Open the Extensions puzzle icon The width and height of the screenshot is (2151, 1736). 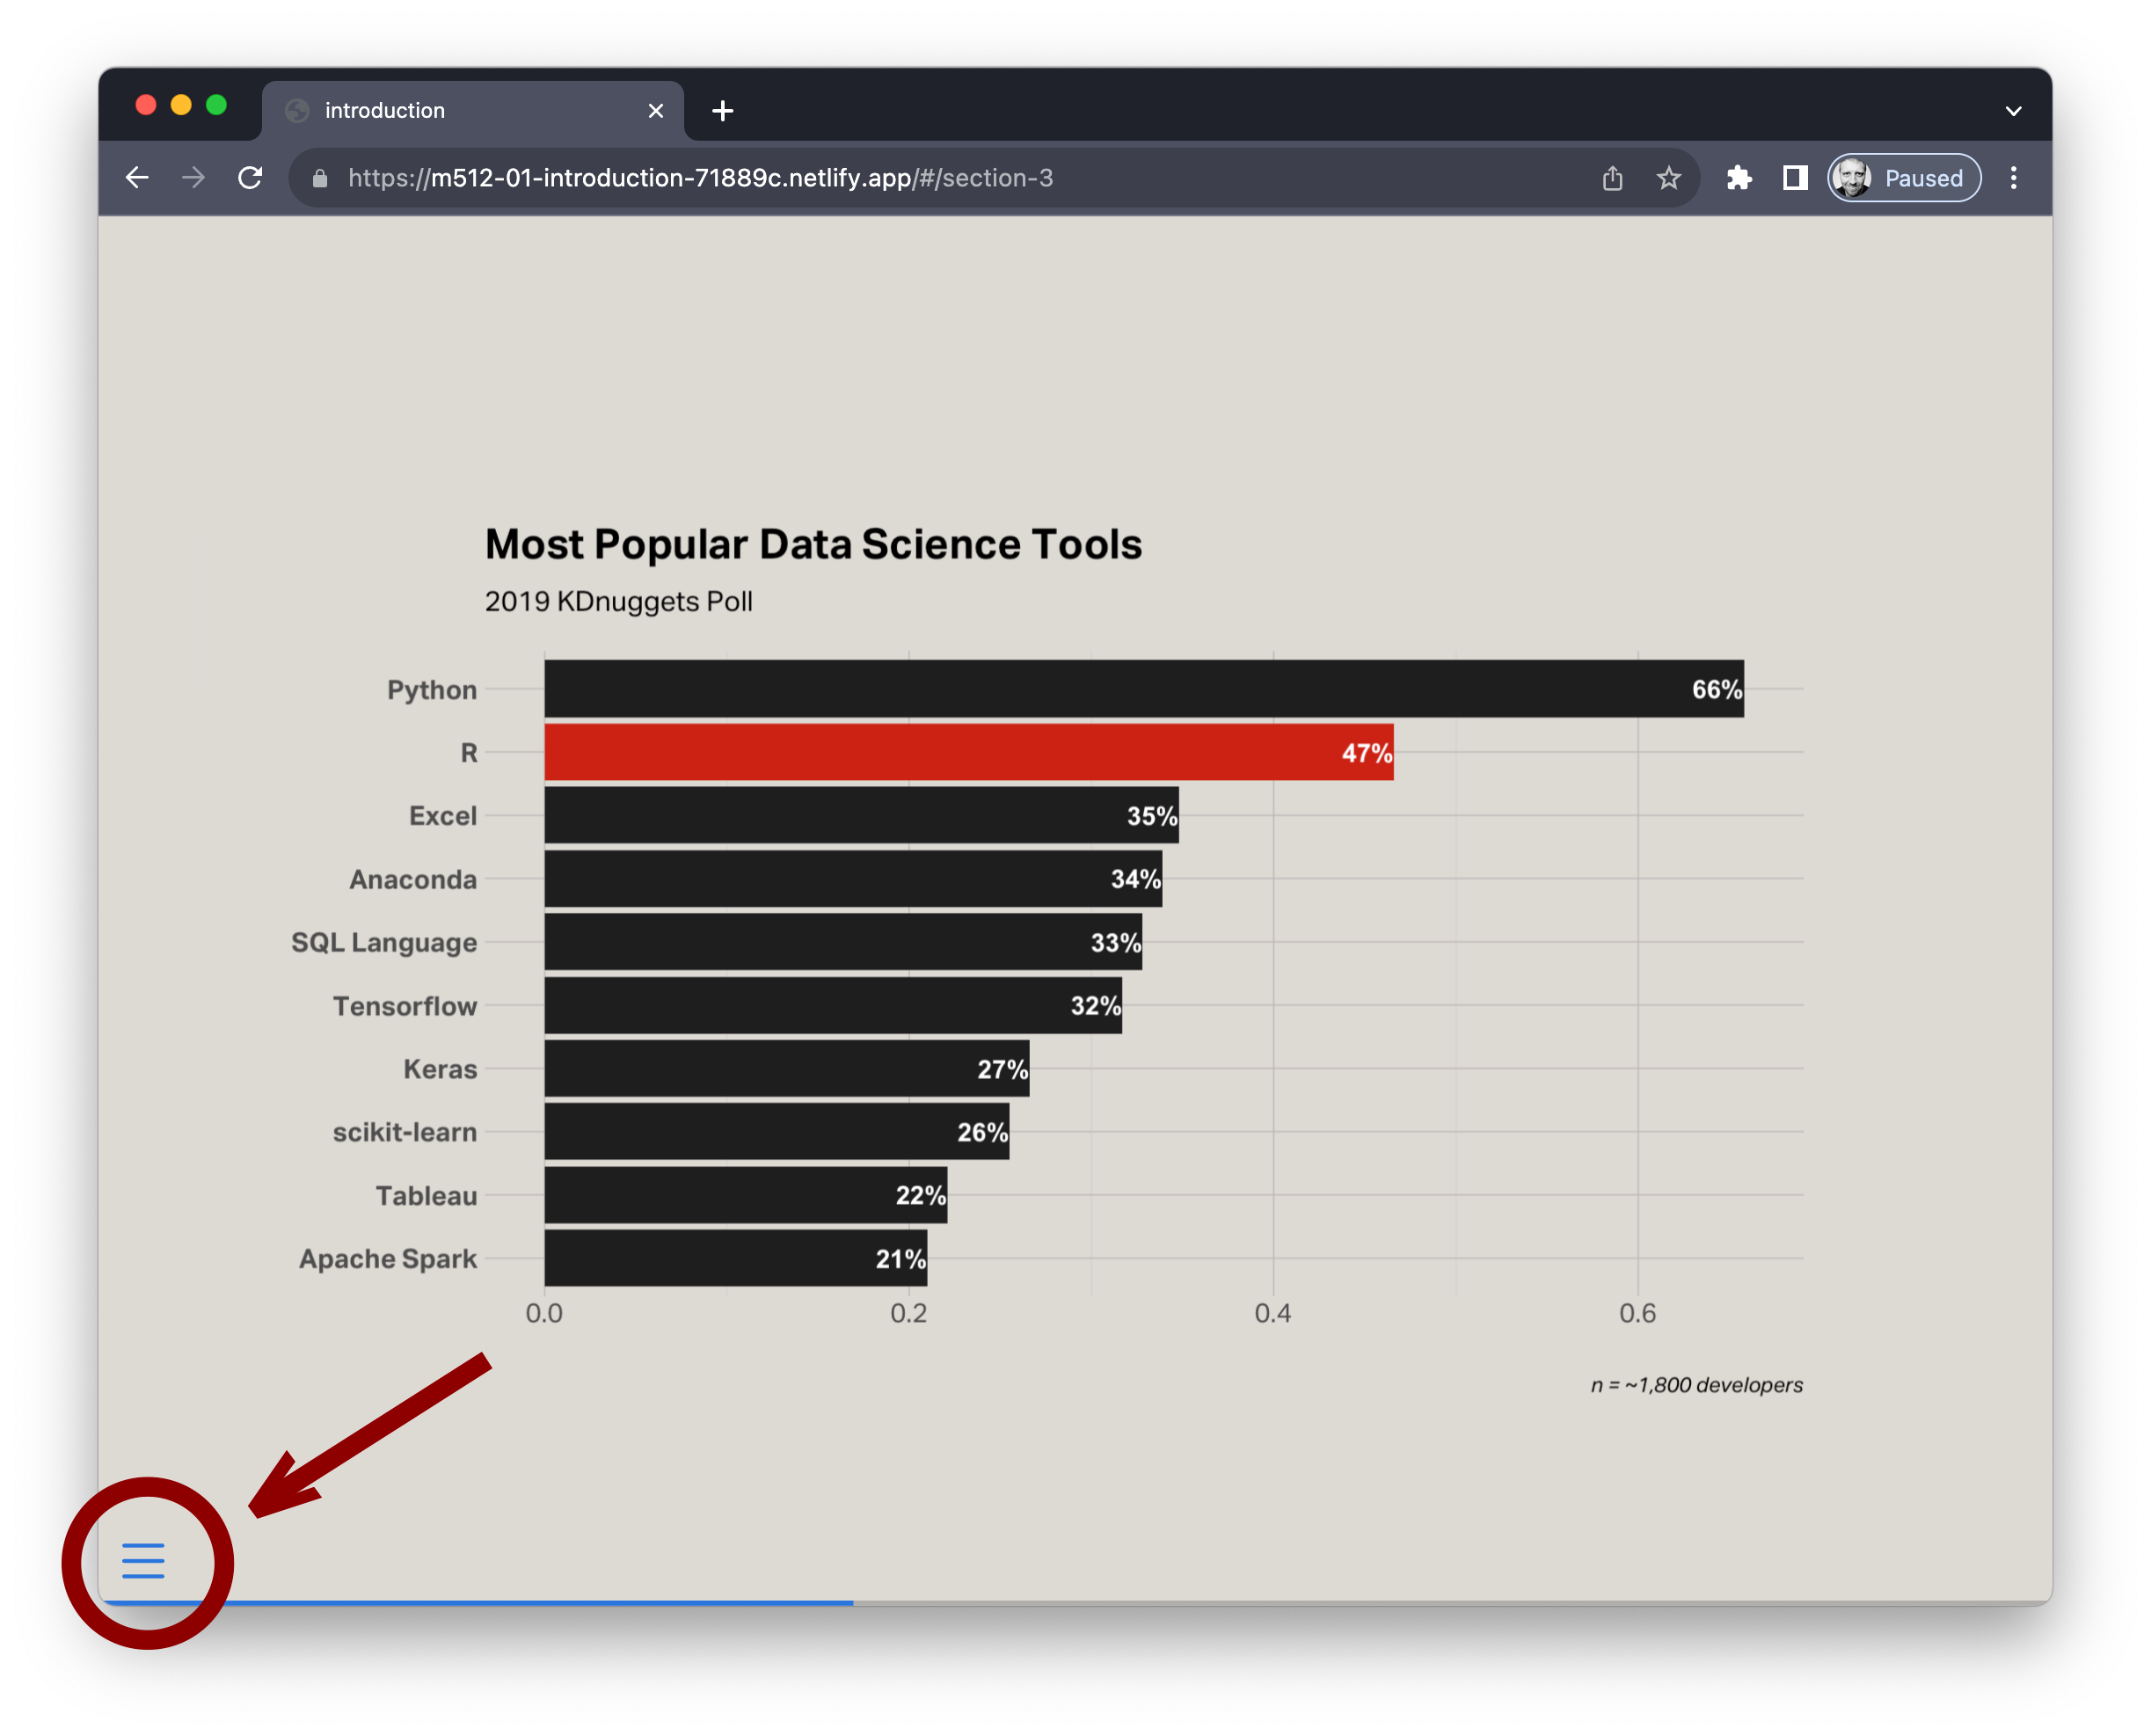point(1738,178)
